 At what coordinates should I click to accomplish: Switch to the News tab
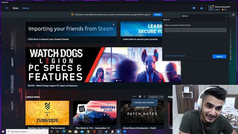(16, 8)
